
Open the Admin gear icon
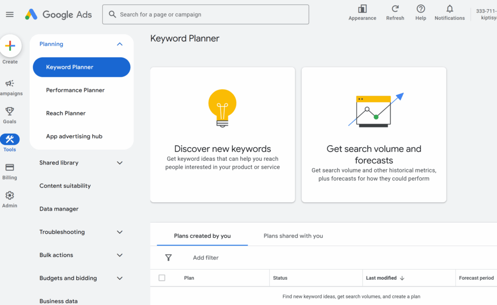point(10,195)
